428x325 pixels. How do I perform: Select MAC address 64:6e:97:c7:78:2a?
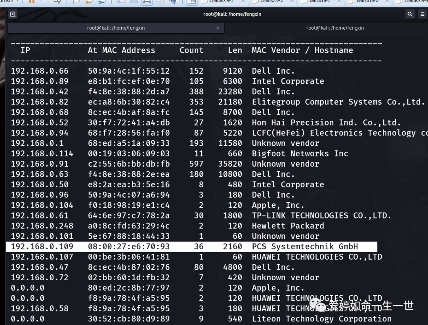[x=128, y=216]
